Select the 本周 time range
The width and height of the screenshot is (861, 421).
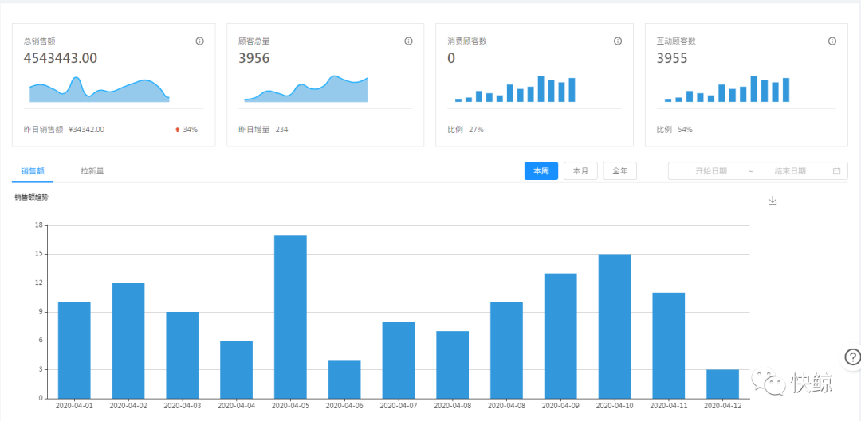pos(541,171)
